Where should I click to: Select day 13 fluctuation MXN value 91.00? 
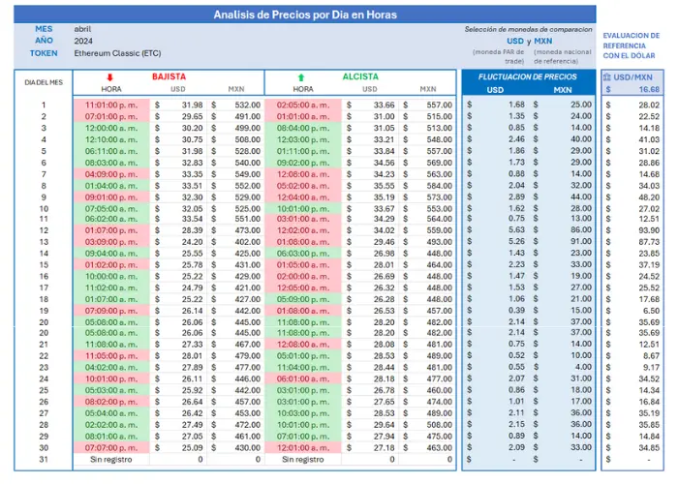coord(581,241)
